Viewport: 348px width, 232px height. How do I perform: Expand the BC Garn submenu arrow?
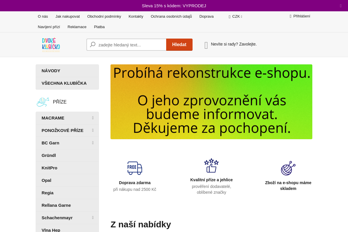pos(93,143)
